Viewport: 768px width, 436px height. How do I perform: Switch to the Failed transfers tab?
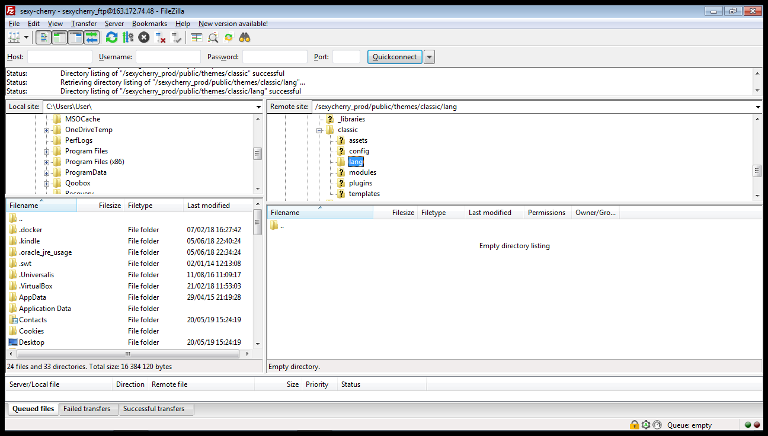87,409
